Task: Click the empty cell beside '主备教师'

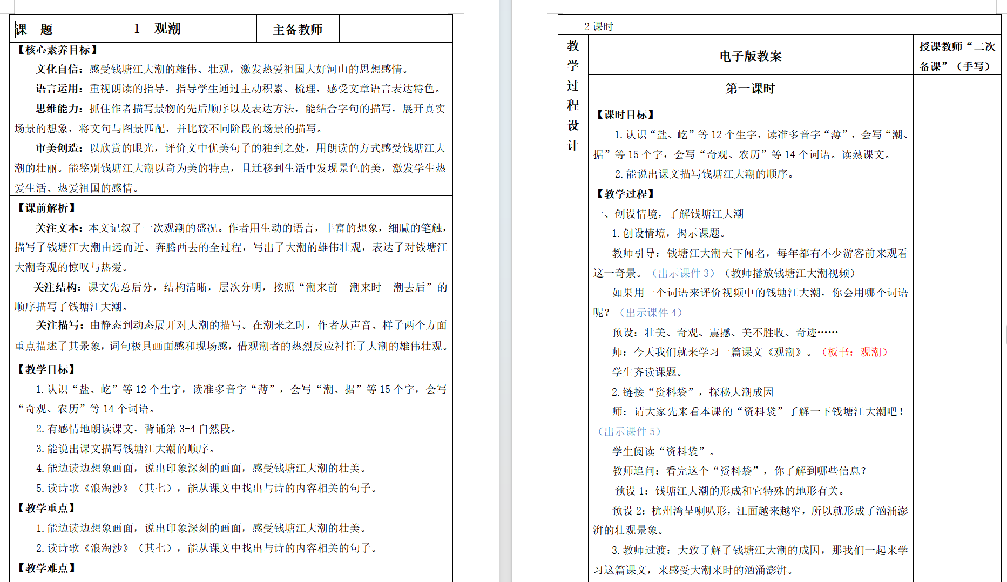Action: pyautogui.click(x=396, y=29)
